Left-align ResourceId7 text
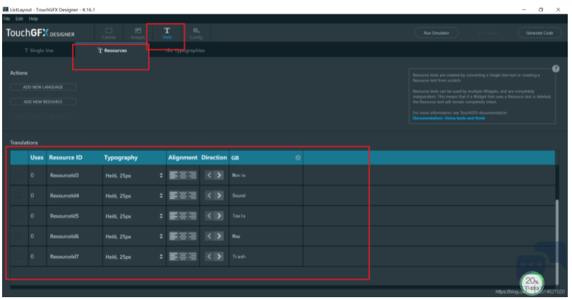The width and height of the screenshot is (572, 300). 173,257
